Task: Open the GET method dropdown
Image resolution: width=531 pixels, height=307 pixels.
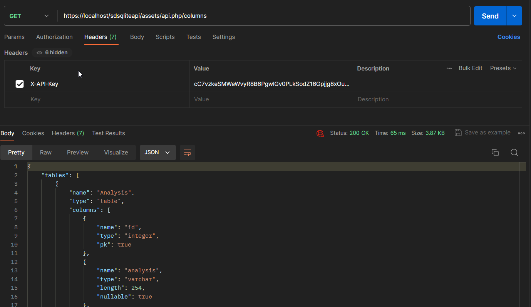Action: [30, 16]
